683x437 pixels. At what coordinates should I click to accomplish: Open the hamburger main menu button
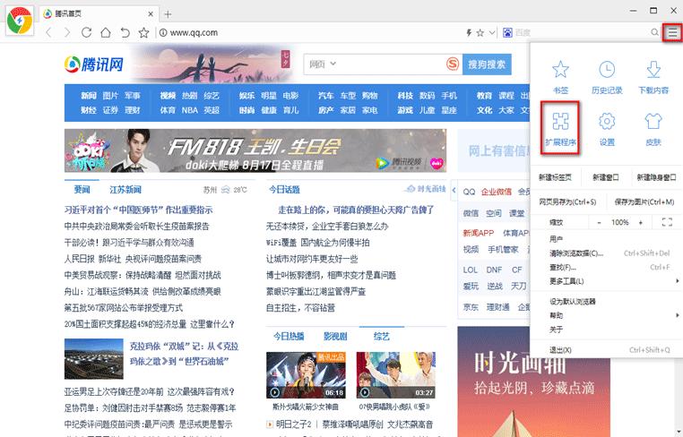673,32
